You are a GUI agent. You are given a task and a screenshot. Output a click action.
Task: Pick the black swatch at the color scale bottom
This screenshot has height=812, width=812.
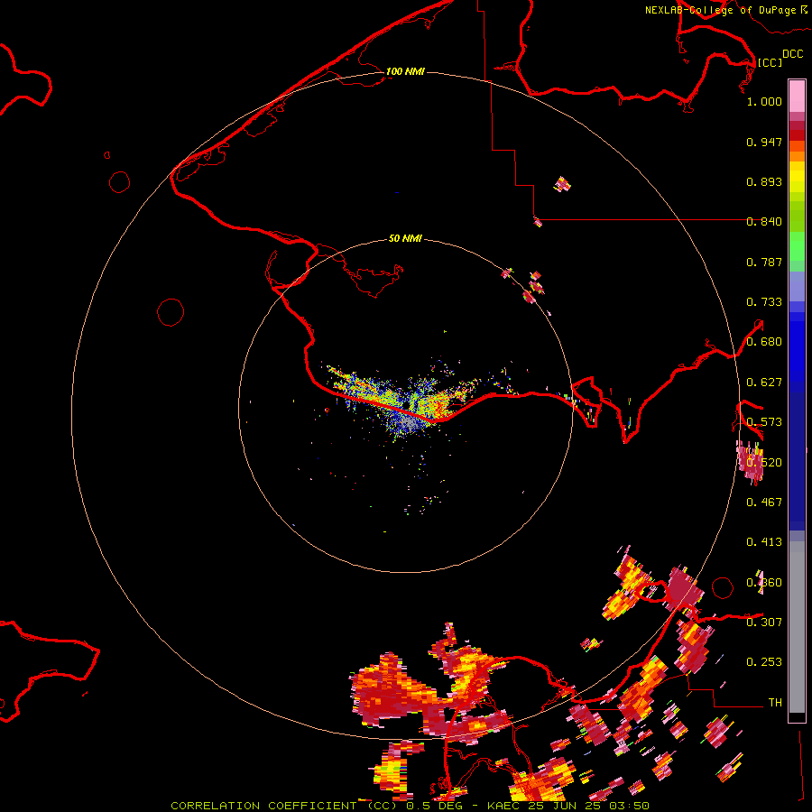pyautogui.click(x=797, y=716)
